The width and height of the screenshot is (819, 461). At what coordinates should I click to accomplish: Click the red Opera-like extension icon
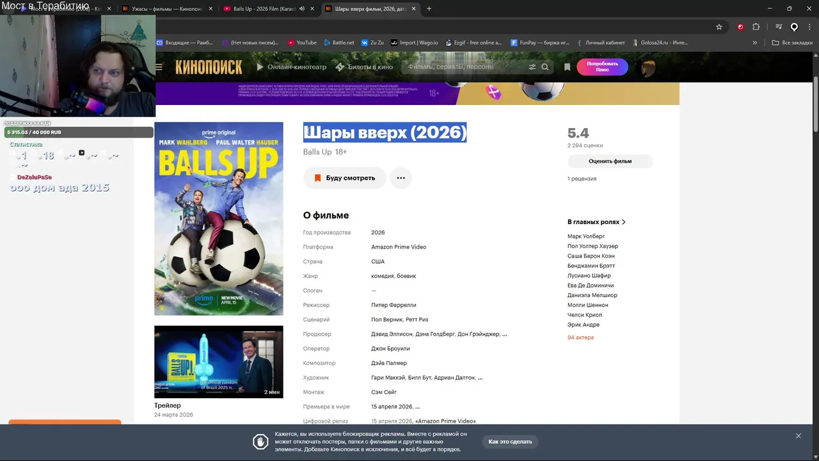[740, 27]
